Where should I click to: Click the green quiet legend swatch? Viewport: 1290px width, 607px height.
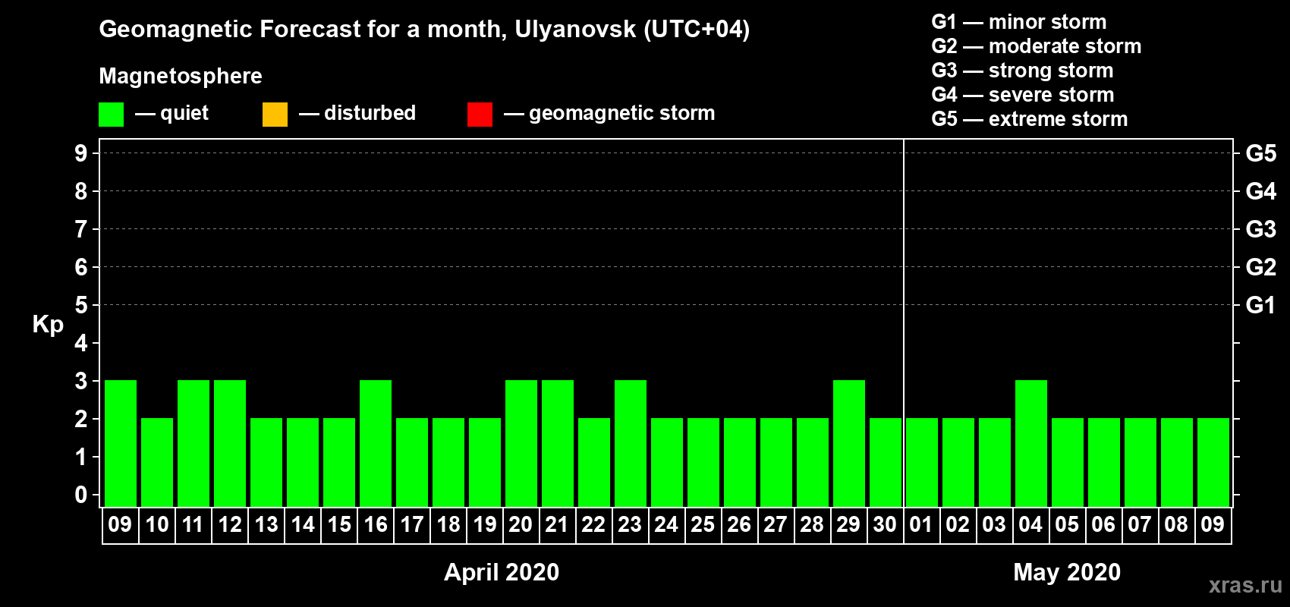[x=111, y=115]
